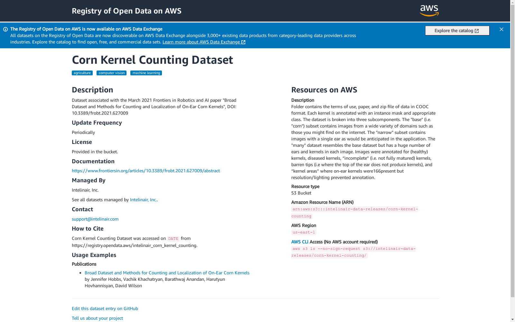Click the vertical scrollbar thumb
The height and width of the screenshot is (322, 515).
(x=512, y=151)
